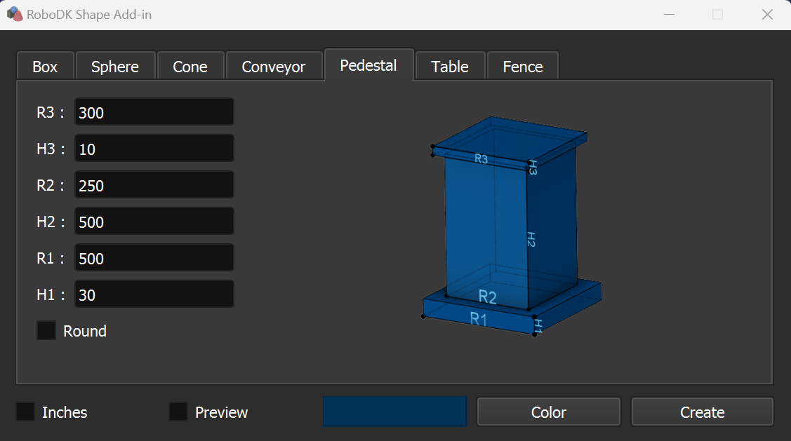This screenshot has width=791, height=441.
Task: Enable the Round checkbox
Action: [46, 331]
